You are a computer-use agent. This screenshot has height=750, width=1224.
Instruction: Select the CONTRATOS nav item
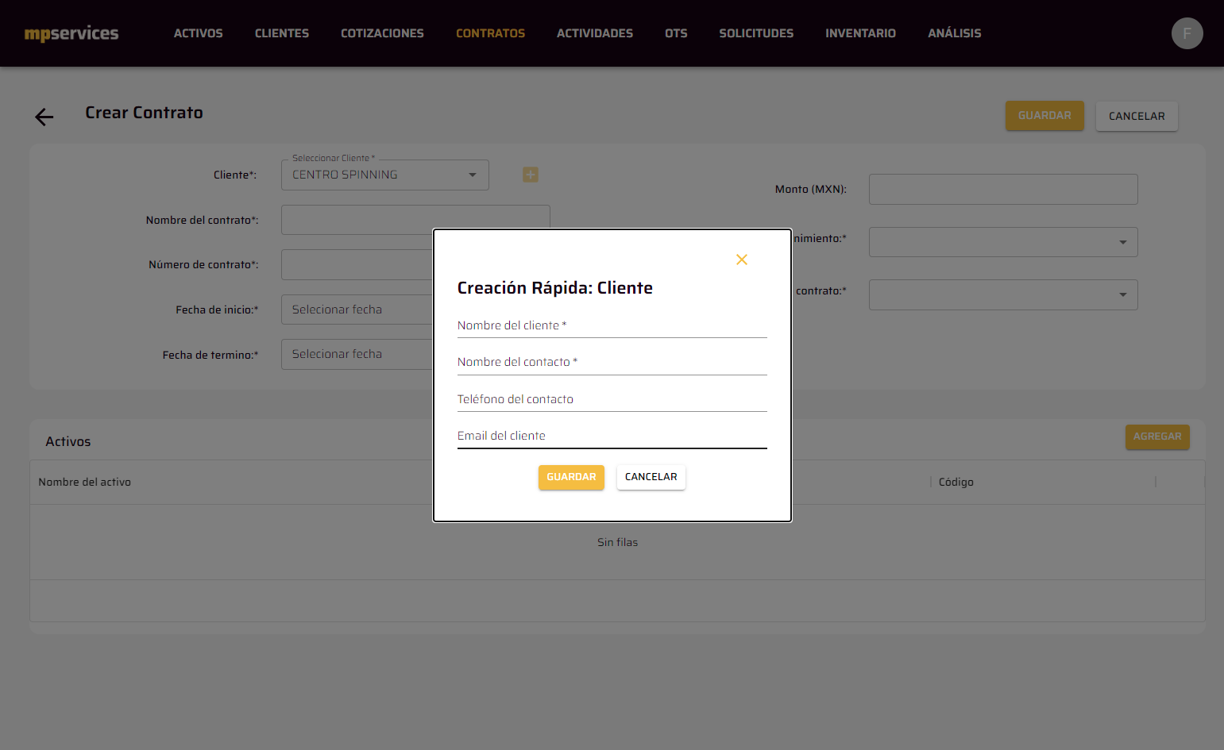[490, 33]
